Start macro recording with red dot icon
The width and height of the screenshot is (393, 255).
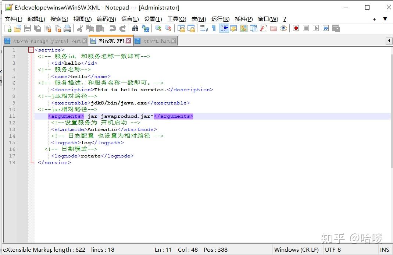(296, 28)
